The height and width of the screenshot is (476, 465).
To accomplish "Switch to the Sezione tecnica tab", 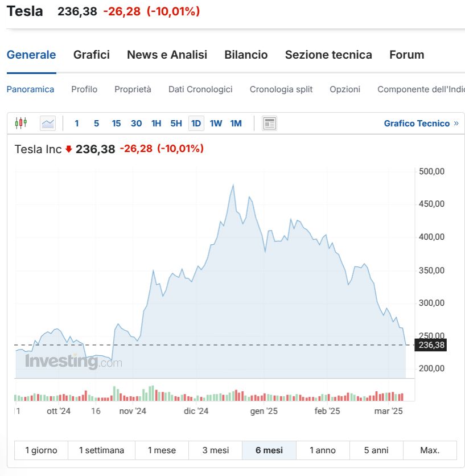I will 328,55.
